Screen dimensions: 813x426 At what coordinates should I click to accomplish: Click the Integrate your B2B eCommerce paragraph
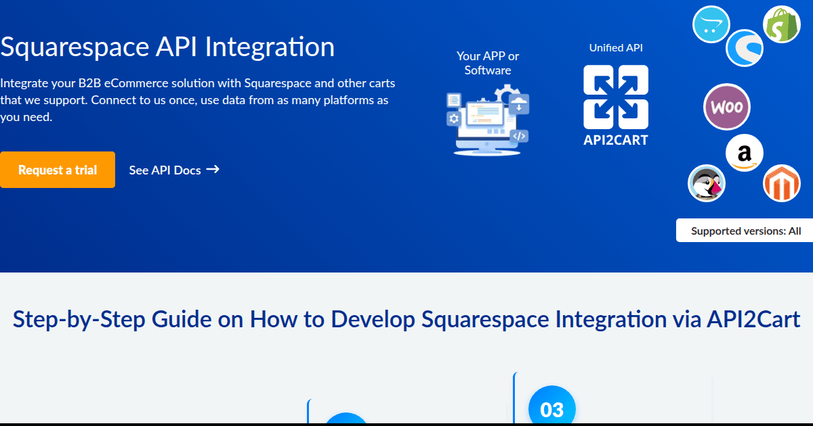tap(198, 100)
